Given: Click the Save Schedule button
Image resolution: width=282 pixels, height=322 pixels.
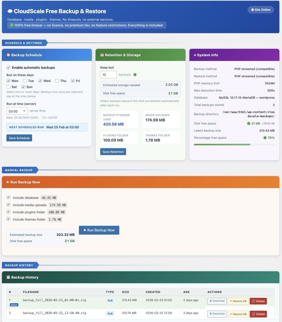Looking at the screenshot, I should tap(19, 138).
